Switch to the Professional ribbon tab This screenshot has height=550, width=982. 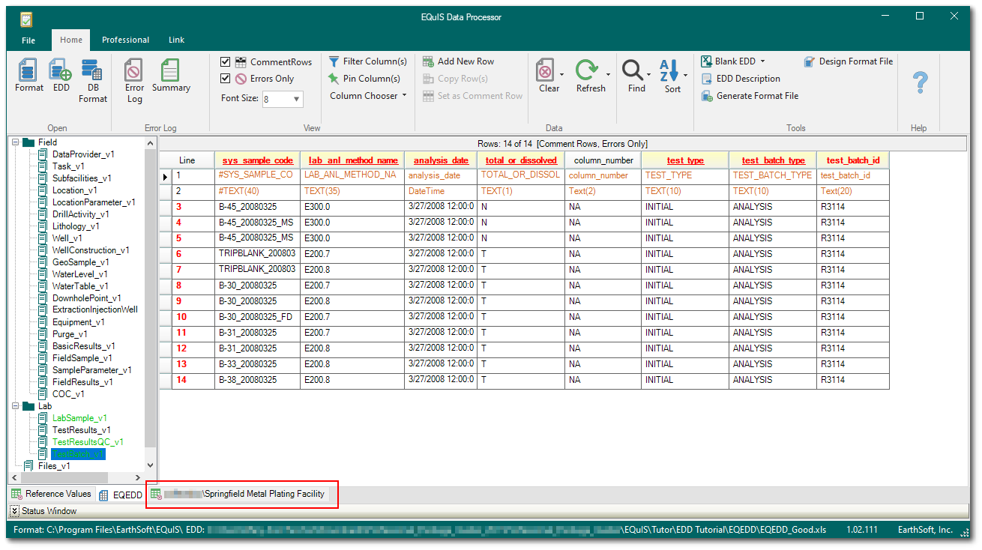click(x=125, y=40)
